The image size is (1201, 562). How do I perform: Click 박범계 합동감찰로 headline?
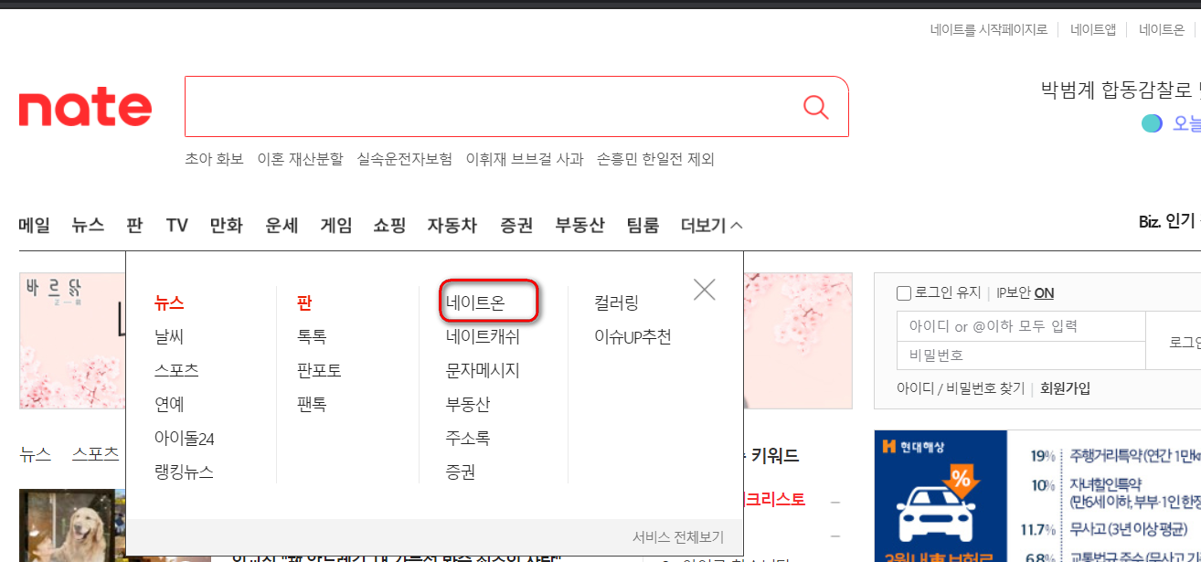coord(1121,90)
